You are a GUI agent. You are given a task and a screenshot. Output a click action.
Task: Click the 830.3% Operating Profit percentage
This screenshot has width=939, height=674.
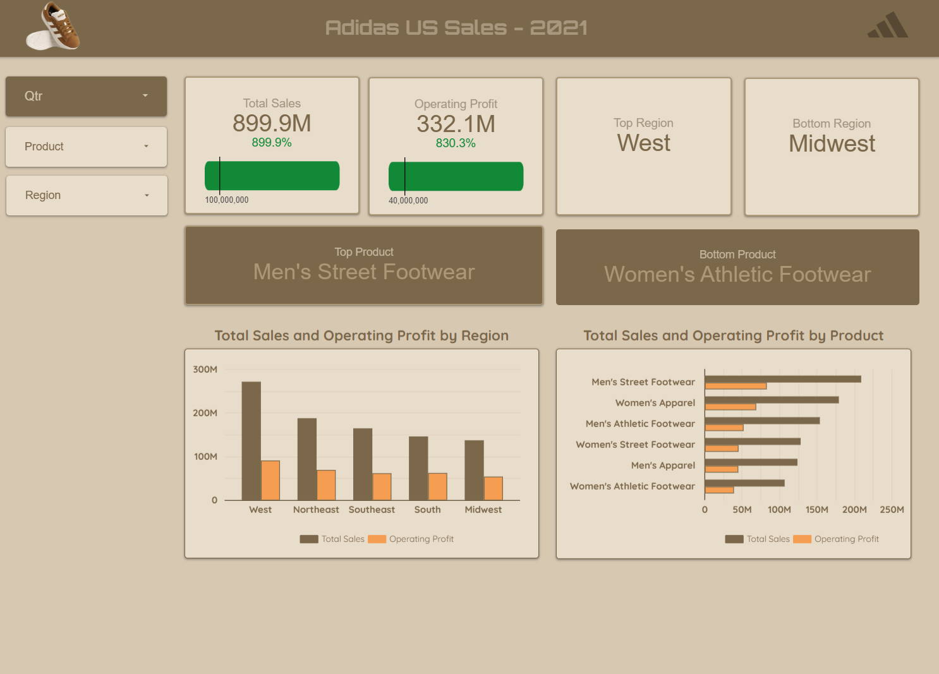(x=456, y=143)
